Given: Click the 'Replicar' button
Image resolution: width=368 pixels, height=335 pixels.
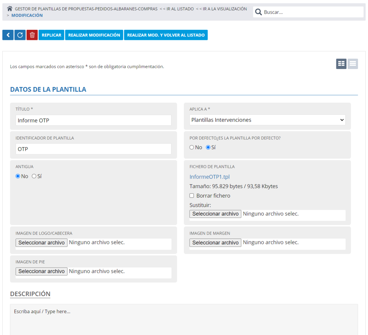Looking at the screenshot, I should [x=51, y=35].
